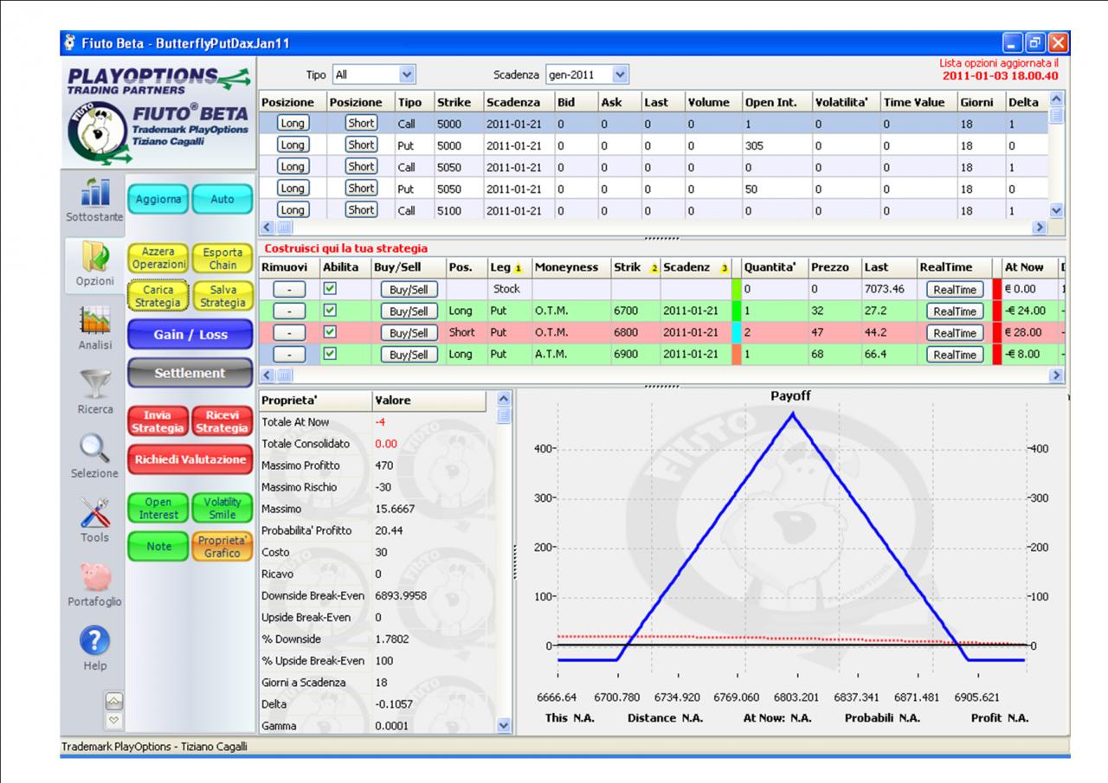Click the Help question mark icon
Image resolution: width=1108 pixels, height=783 pixels.
pyautogui.click(x=94, y=641)
